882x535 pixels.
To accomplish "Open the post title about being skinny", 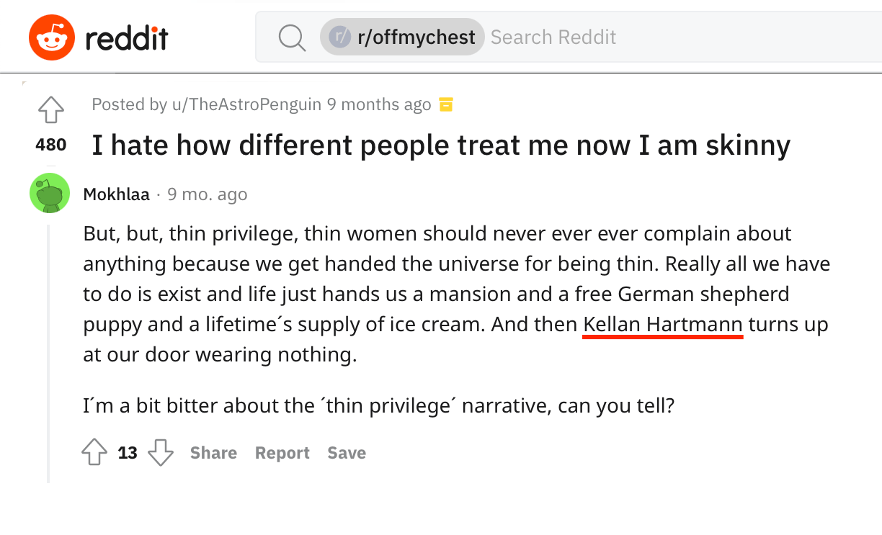I will (x=441, y=146).
